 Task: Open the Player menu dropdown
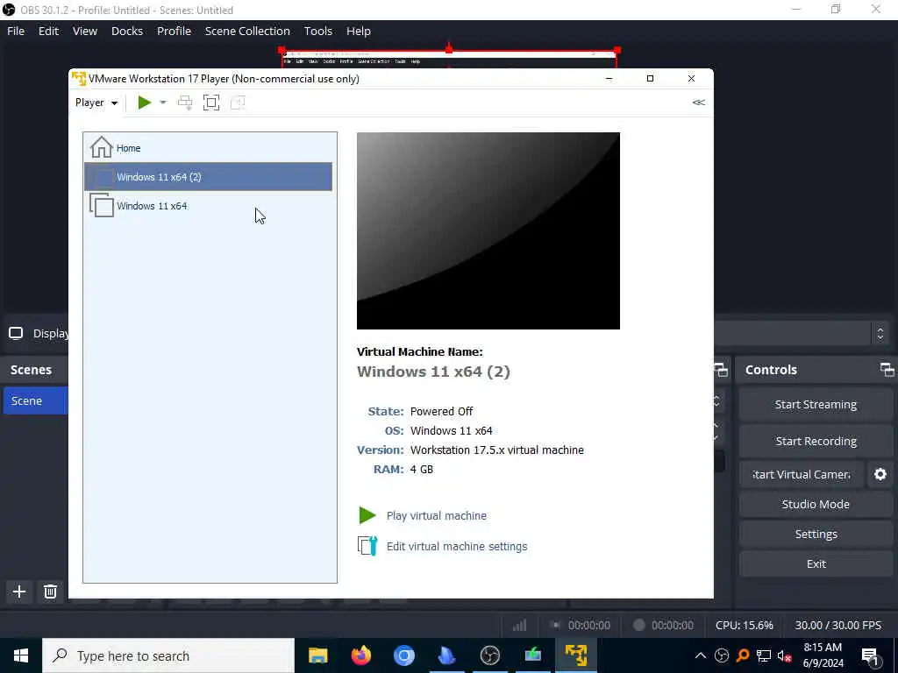(96, 103)
